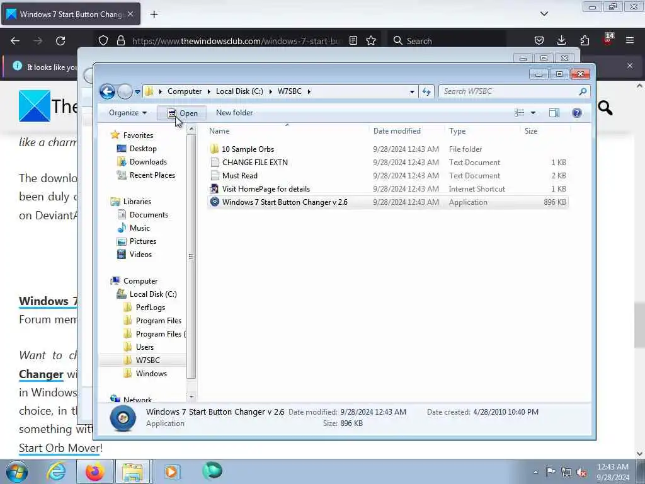Open Recent Places
This screenshot has height=484, width=645.
(152, 175)
